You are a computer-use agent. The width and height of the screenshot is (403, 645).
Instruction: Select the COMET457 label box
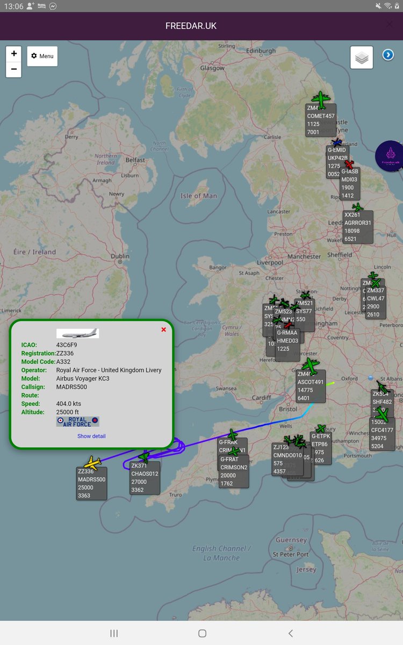[x=321, y=120]
